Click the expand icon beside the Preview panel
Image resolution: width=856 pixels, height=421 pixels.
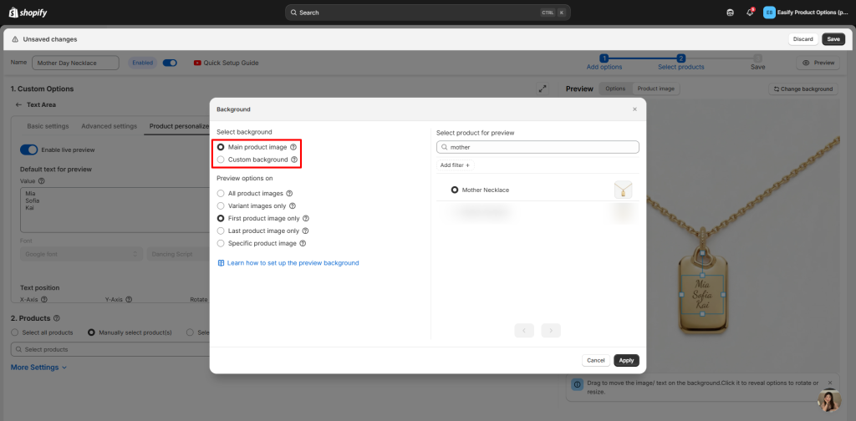(x=543, y=89)
